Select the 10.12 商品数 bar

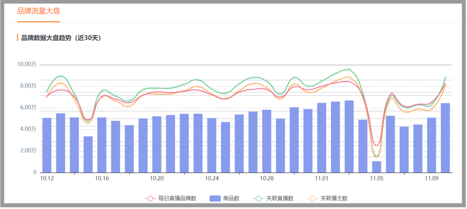pos(47,145)
